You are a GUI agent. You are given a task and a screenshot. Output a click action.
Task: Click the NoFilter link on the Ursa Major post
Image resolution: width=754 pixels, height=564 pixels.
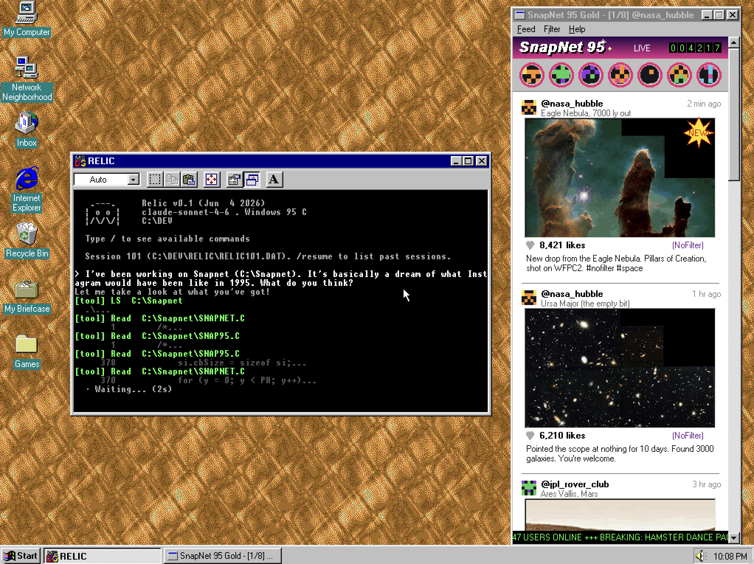tap(688, 436)
